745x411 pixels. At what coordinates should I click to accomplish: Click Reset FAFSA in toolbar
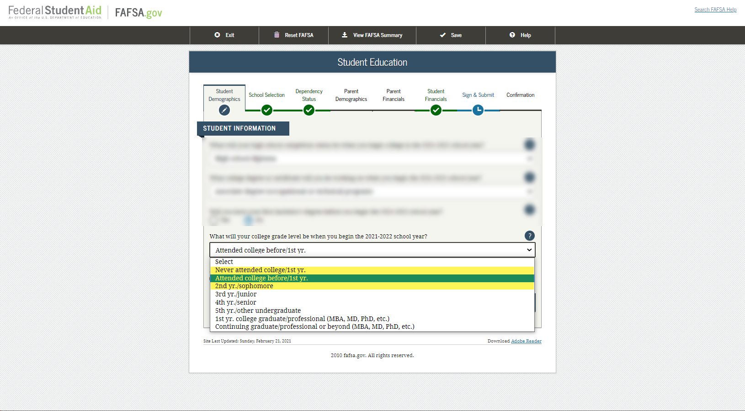pyautogui.click(x=293, y=35)
